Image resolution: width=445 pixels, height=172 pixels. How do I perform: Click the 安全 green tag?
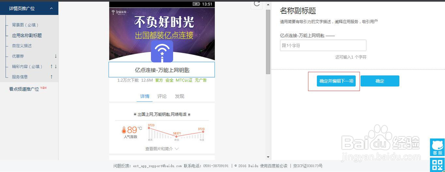170,80
